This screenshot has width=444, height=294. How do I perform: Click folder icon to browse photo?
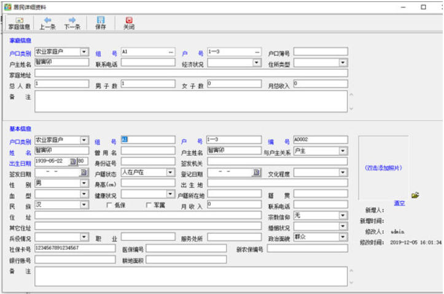point(415,195)
